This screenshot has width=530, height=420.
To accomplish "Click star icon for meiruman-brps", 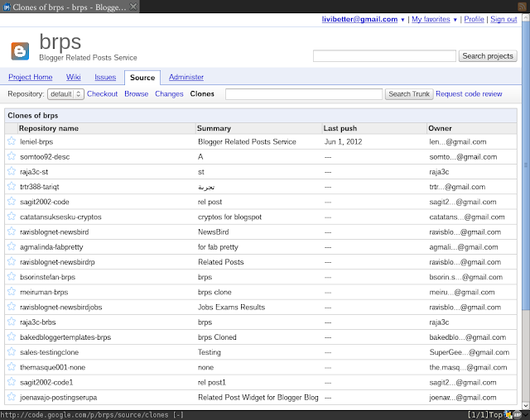I will (x=12, y=292).
